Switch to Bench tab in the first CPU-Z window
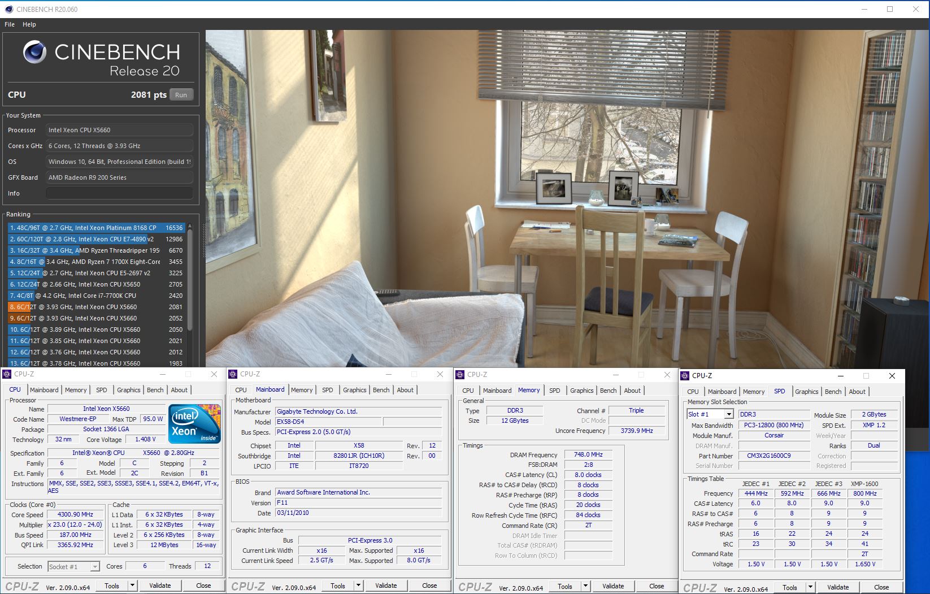 (155, 390)
